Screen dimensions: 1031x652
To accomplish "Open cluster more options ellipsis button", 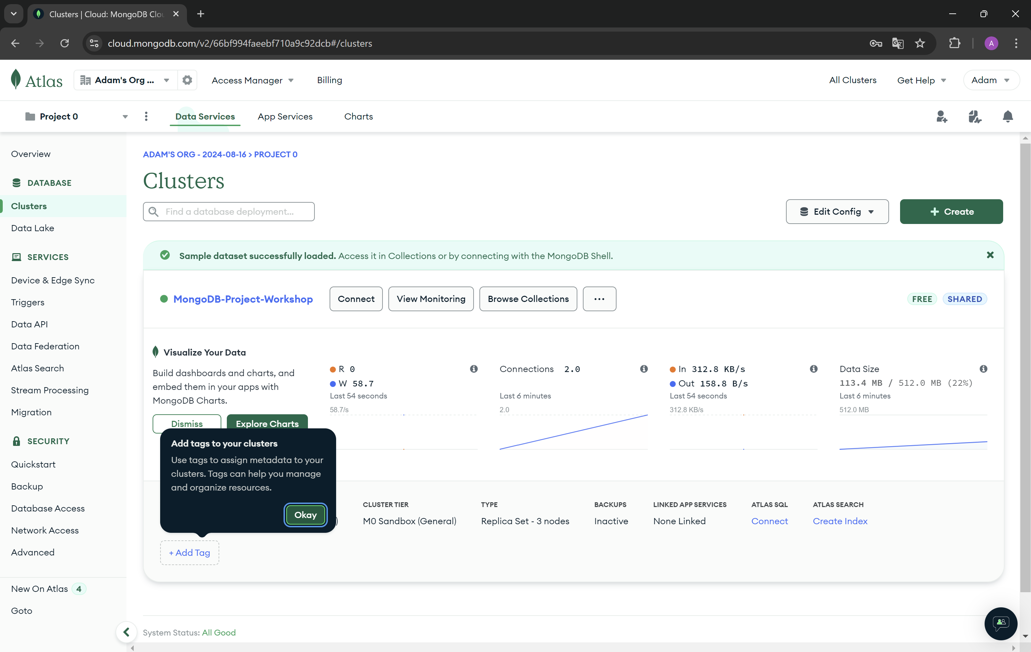I will [599, 299].
